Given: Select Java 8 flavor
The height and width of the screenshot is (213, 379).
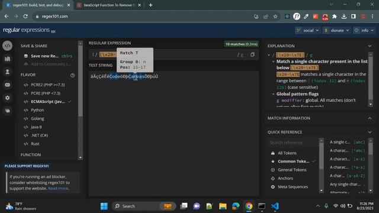Looking at the screenshot, I should coord(33,127).
